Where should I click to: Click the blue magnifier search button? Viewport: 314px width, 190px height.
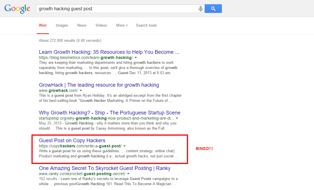click(213, 9)
